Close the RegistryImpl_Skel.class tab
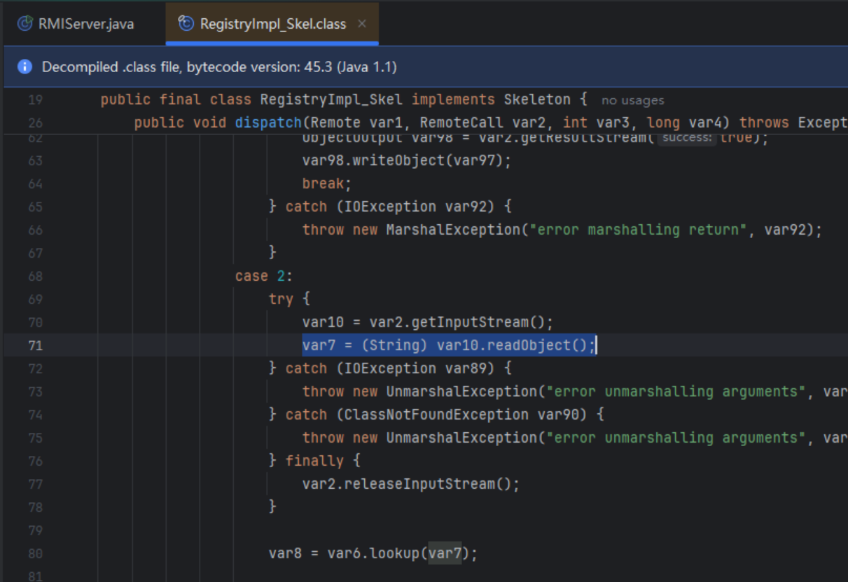 [362, 24]
